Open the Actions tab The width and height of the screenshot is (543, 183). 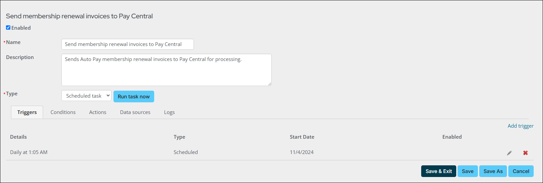[x=98, y=112]
